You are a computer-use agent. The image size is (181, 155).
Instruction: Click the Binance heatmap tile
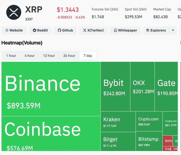pos(51,89)
